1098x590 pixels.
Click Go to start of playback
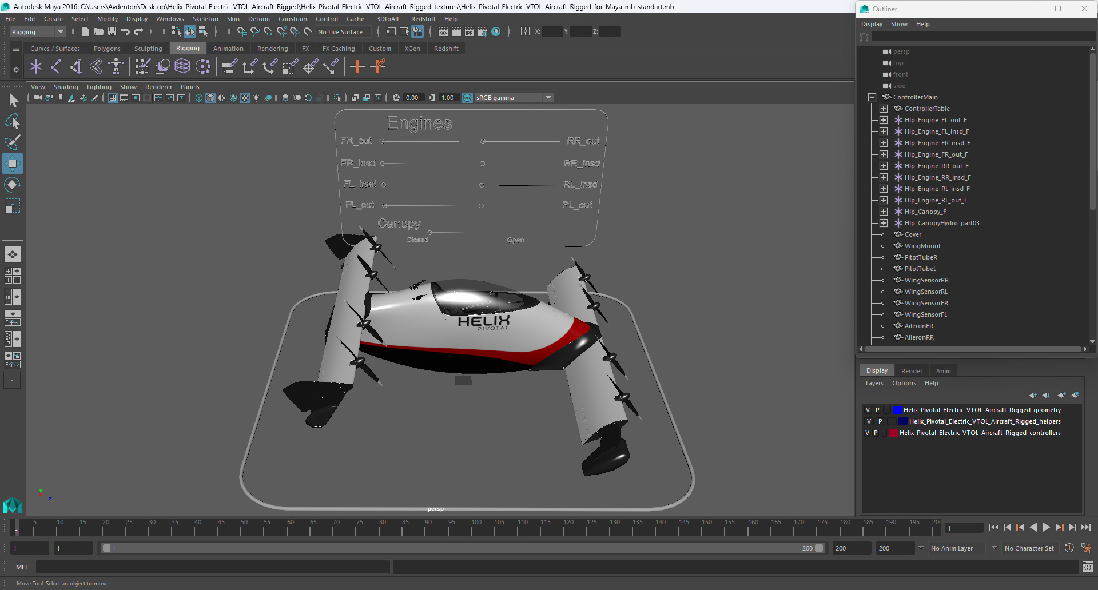coord(994,527)
